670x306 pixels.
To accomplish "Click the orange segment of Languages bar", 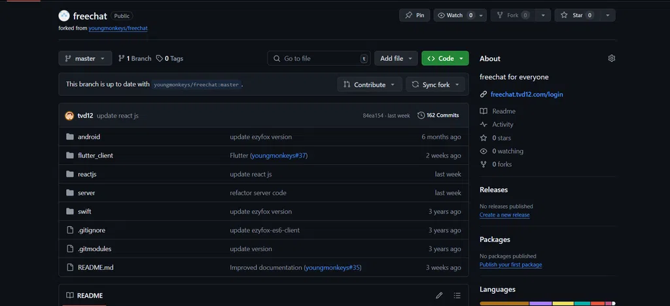I will tap(504, 303).
